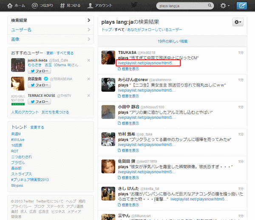Open junich ikeda's avatar thumbnail
Viewport: 255px width, 220px height.
18,65
